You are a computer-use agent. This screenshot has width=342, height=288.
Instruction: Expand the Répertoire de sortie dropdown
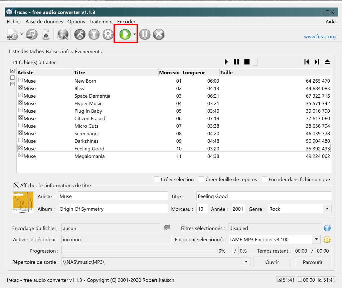(246, 262)
